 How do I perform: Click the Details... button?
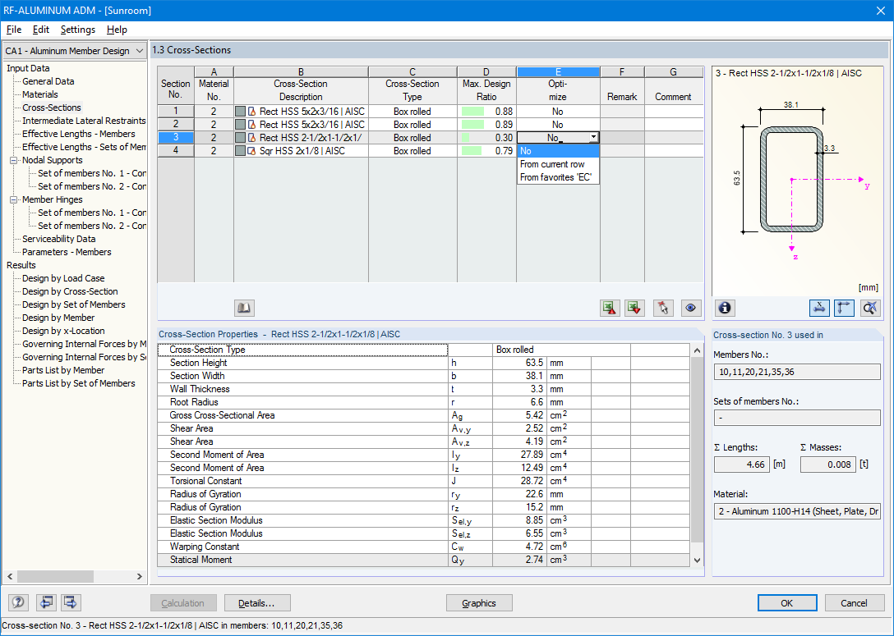pyautogui.click(x=257, y=603)
